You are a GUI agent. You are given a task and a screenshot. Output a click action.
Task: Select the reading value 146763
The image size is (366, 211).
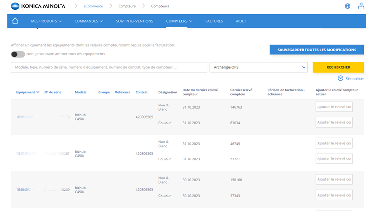coord(236,107)
